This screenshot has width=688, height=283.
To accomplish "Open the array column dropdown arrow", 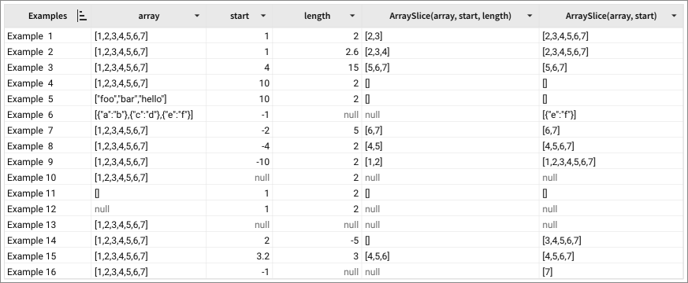I will (x=197, y=17).
